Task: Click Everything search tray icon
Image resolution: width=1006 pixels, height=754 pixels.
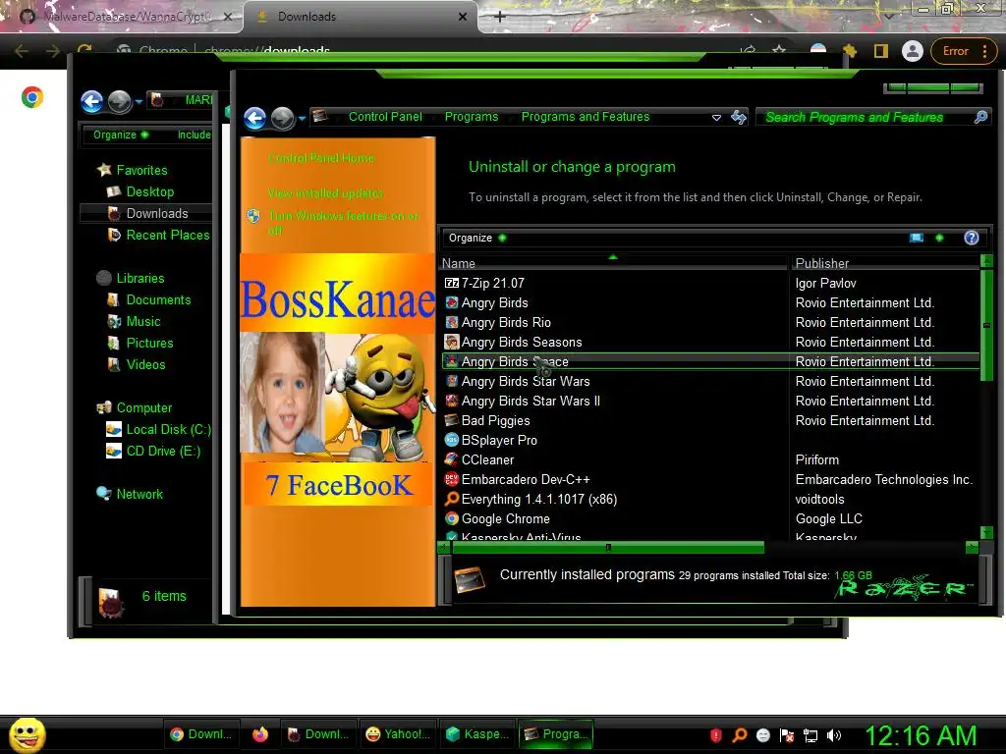Action: pyautogui.click(x=739, y=735)
